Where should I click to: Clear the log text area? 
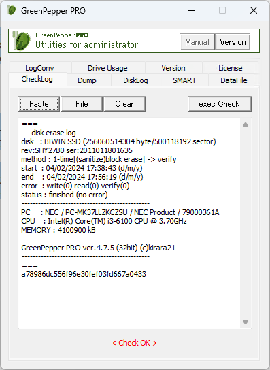pyautogui.click(x=124, y=104)
